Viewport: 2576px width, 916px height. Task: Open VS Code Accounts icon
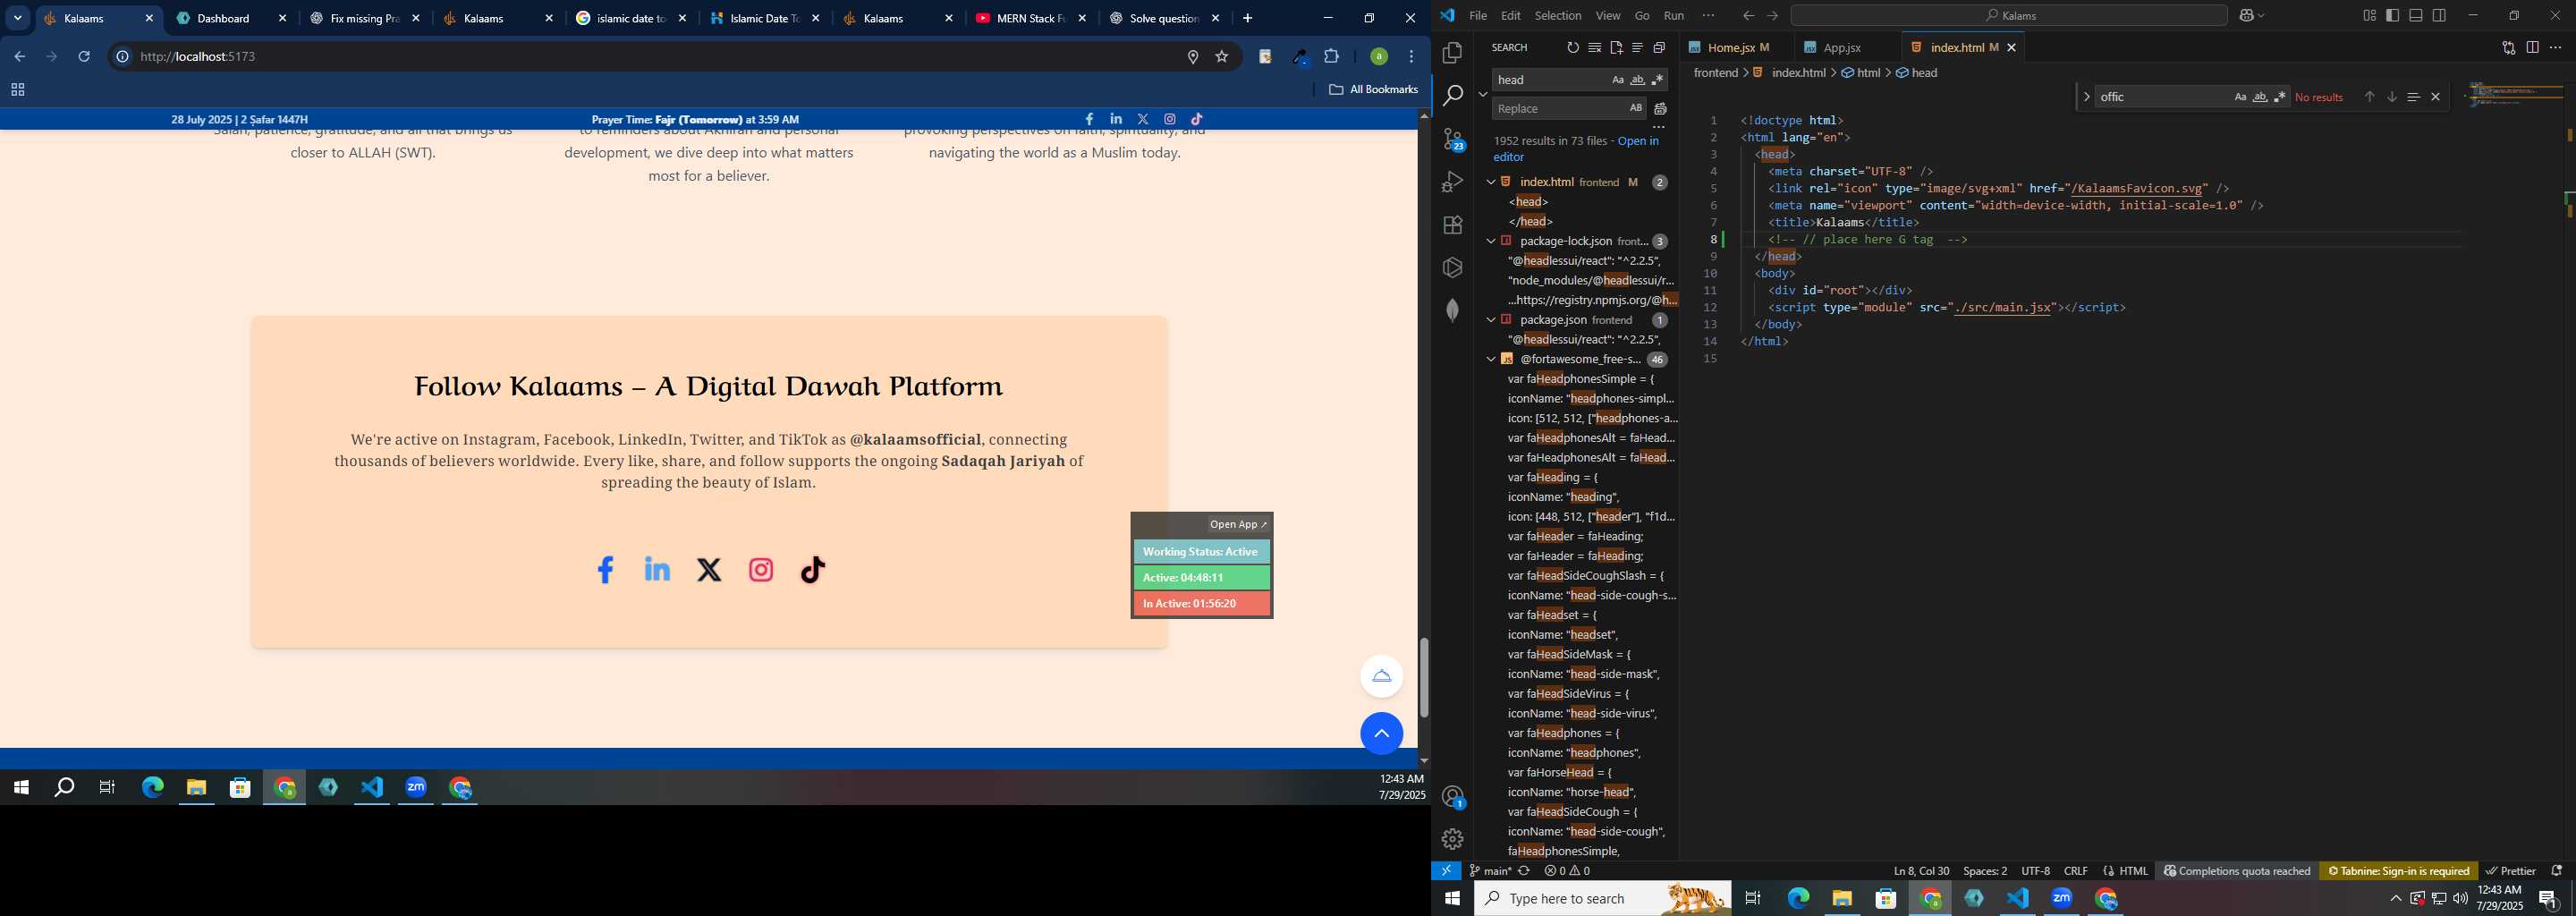(x=1453, y=797)
